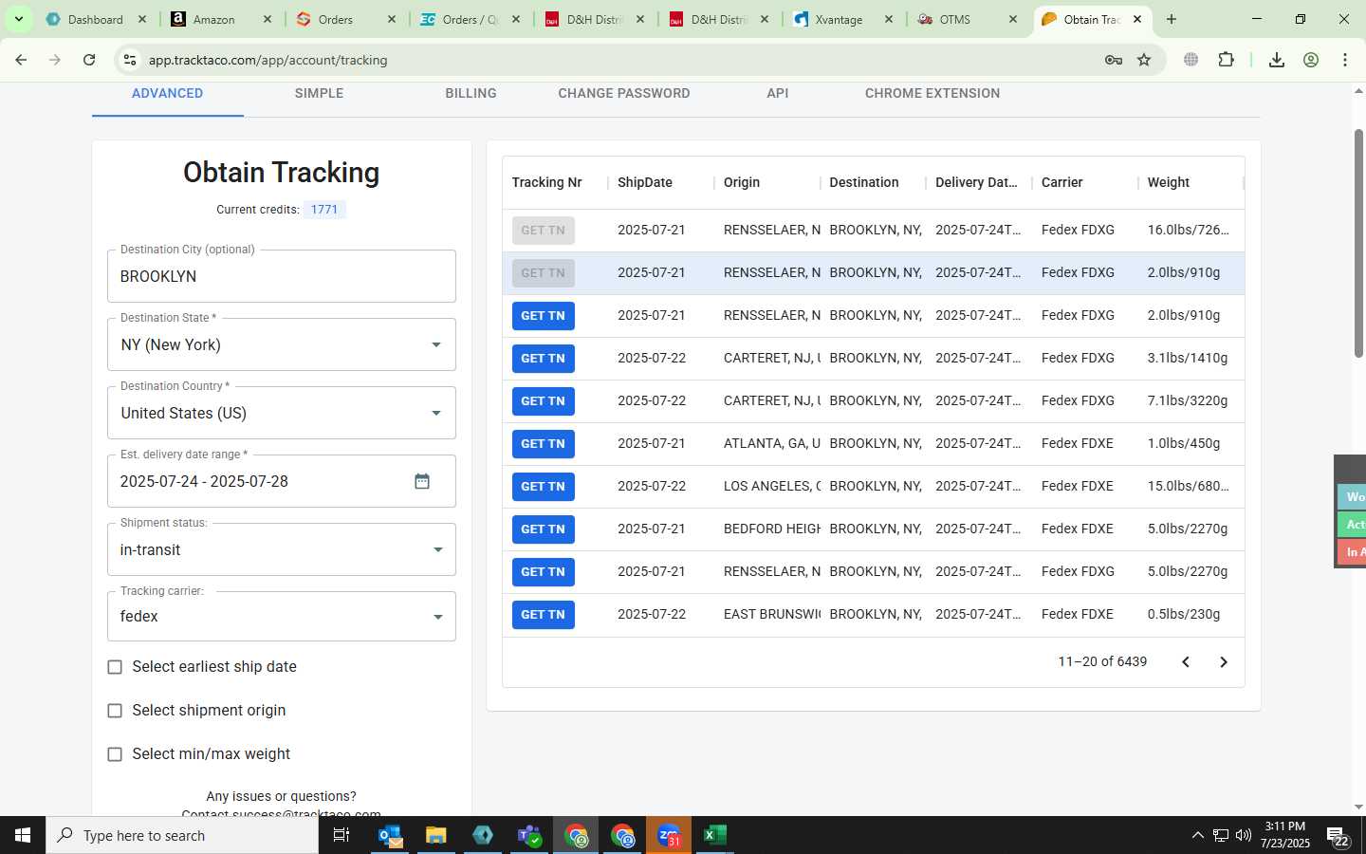Launch Outlook from the taskbar
The image size is (1366, 854).
pos(390,835)
